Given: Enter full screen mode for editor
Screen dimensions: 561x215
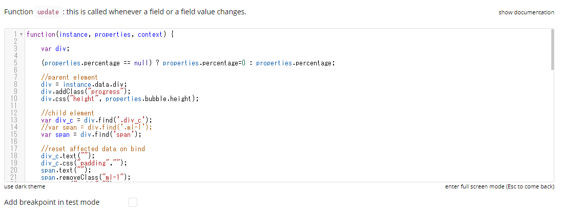Looking at the screenshot, I should [x=500, y=186].
